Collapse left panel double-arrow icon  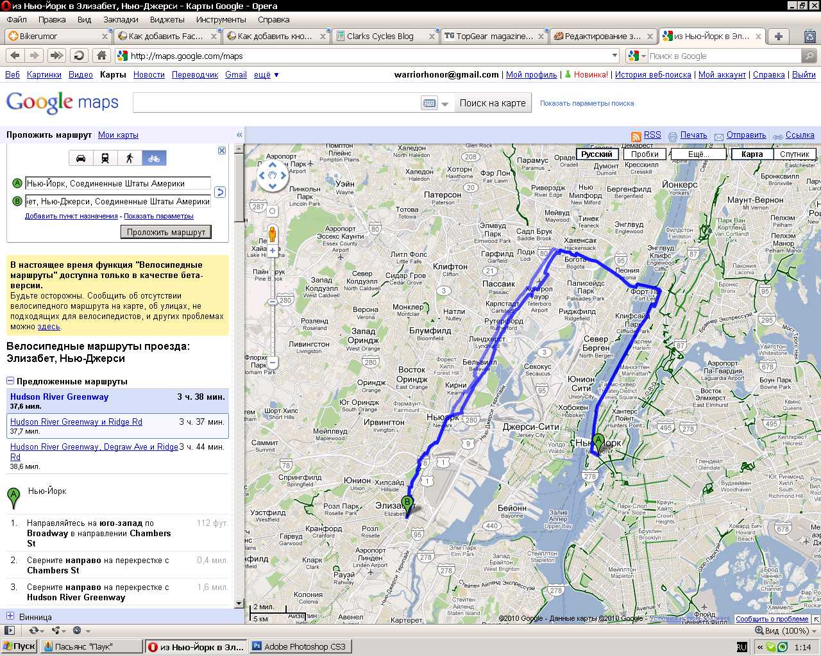pos(239,135)
